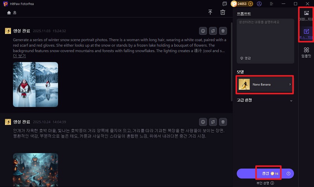Open the hamburger menu in title bar

point(271,4)
